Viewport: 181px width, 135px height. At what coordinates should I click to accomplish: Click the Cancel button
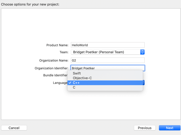[14, 128]
